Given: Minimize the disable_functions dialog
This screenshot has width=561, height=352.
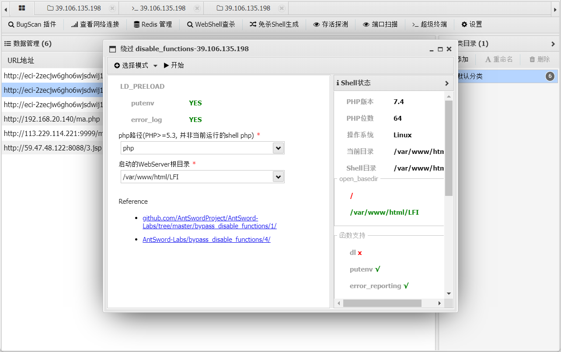Looking at the screenshot, I should pyautogui.click(x=432, y=49).
